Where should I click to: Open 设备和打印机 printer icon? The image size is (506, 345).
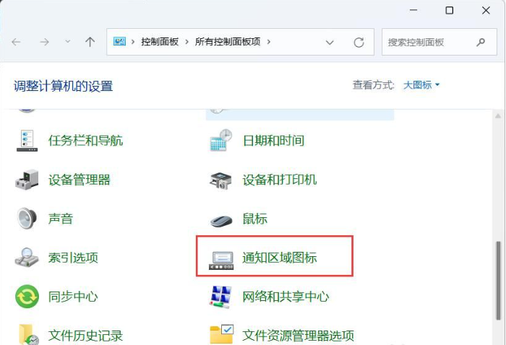point(220,179)
